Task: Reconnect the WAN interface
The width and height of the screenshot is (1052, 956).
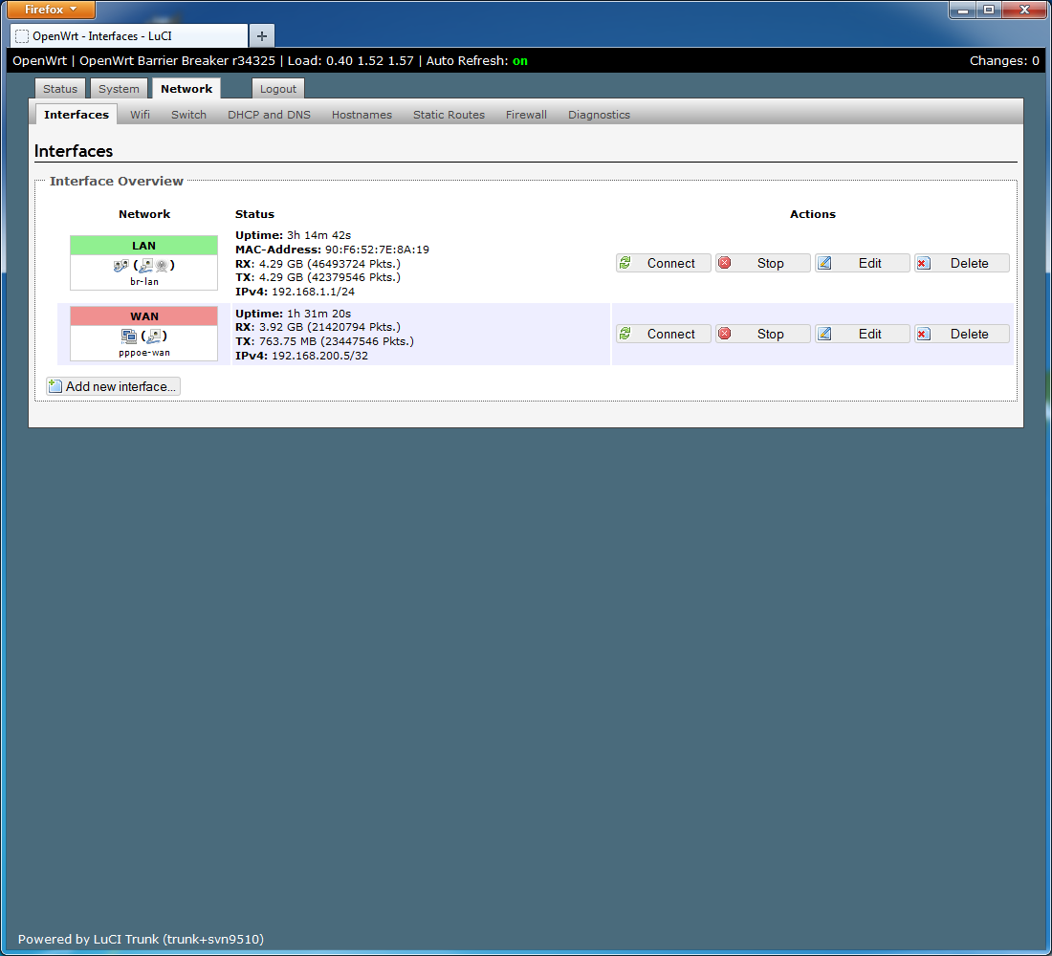Action: tap(664, 334)
